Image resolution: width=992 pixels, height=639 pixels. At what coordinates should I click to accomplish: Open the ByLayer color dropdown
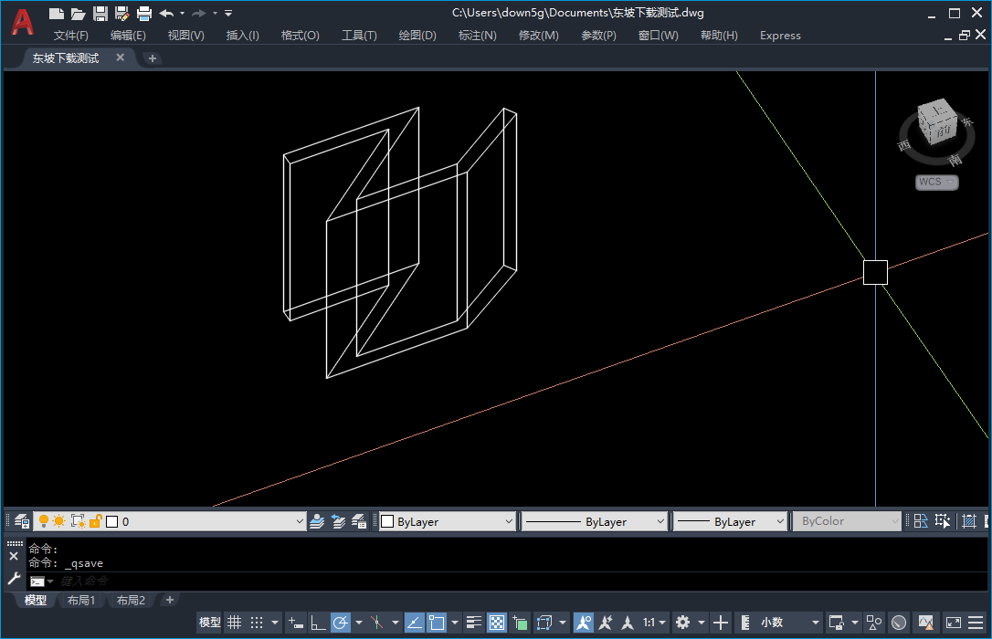pyautogui.click(x=509, y=520)
